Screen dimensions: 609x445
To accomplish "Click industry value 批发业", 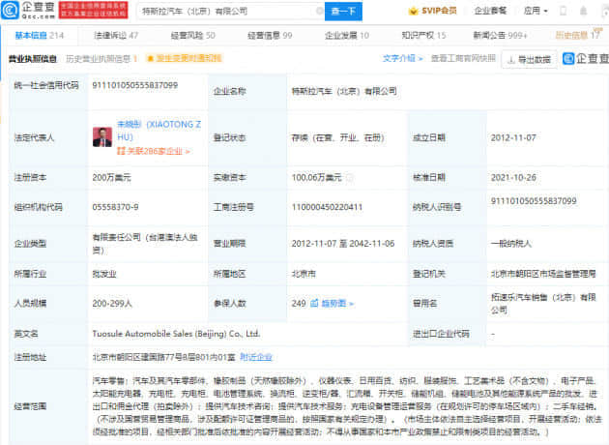I will point(104,274).
